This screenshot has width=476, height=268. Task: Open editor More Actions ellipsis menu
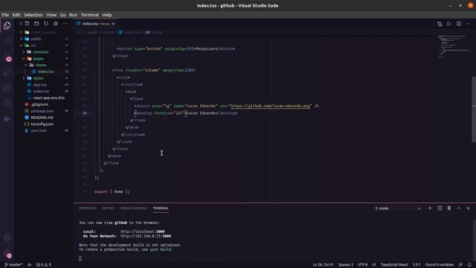click(x=469, y=24)
